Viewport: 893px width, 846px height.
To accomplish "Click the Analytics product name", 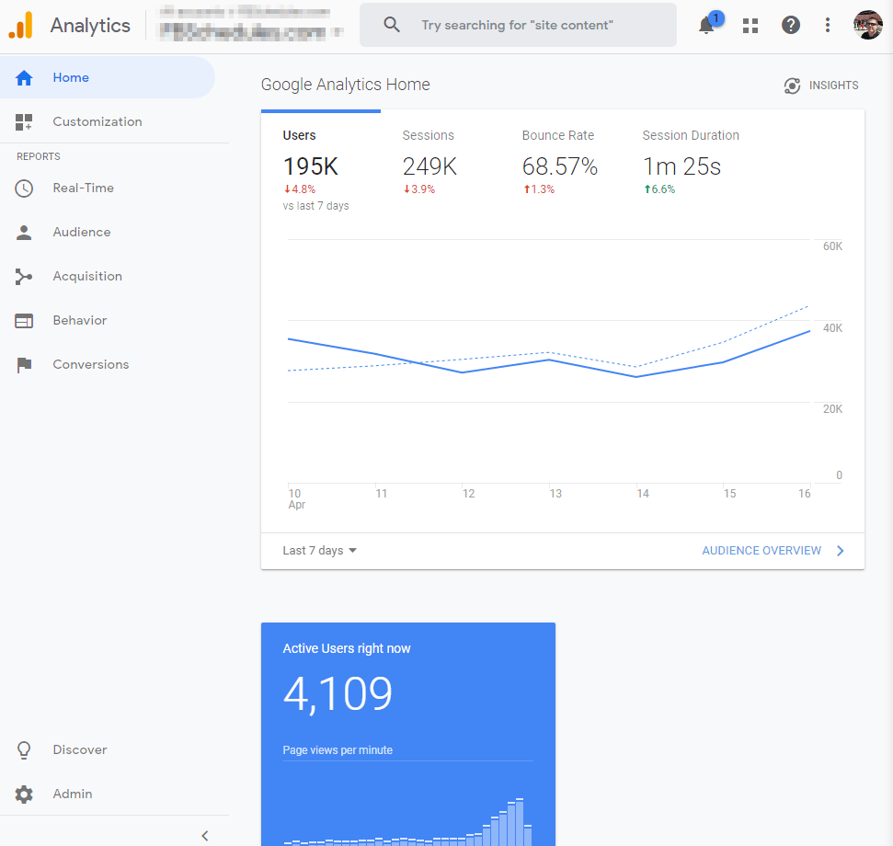I will [90, 26].
